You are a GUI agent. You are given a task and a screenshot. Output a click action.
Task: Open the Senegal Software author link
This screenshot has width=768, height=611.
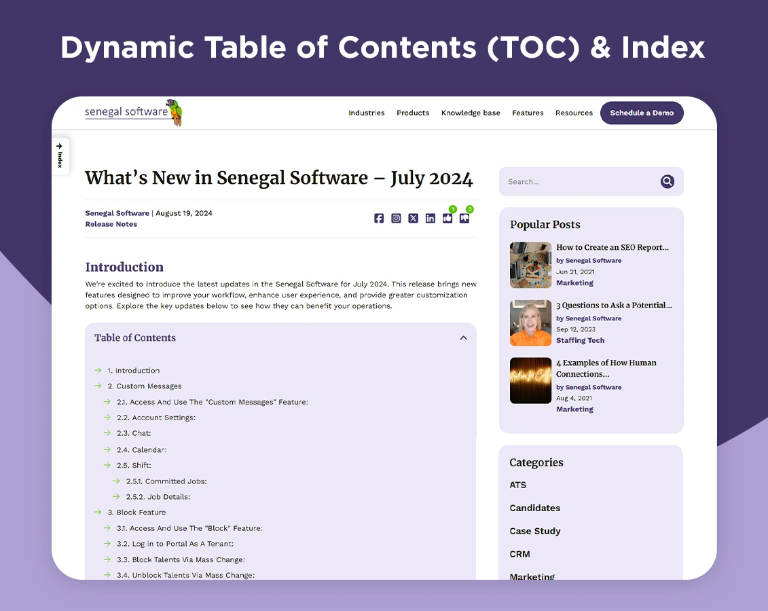pyautogui.click(x=117, y=213)
